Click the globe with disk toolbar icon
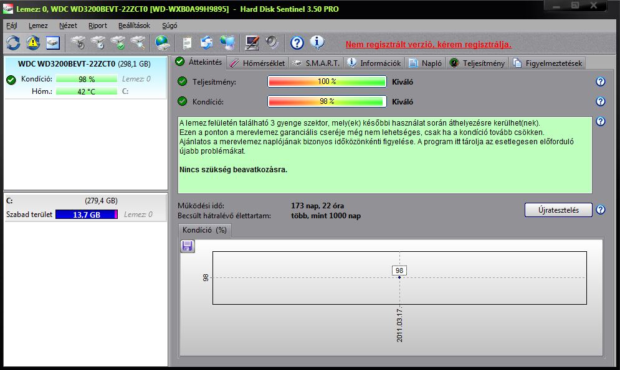The height and width of the screenshot is (370, 620). [x=162, y=43]
